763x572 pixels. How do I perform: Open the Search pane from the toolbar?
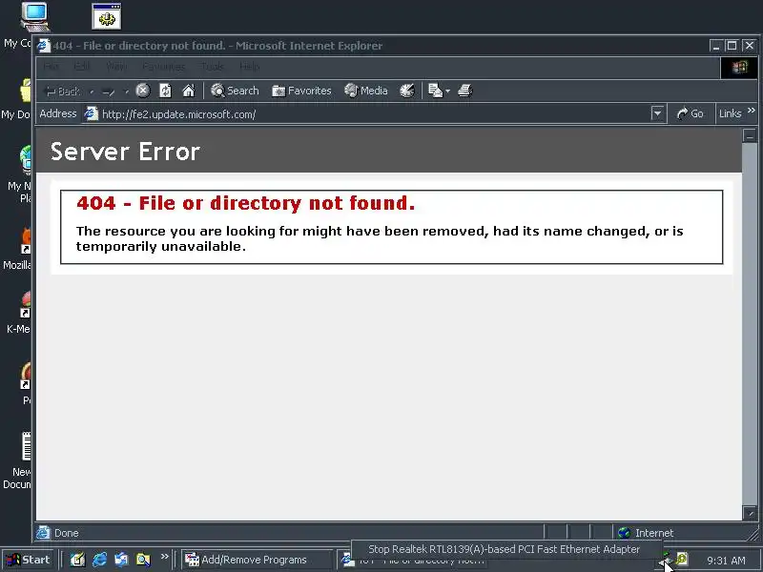click(235, 91)
